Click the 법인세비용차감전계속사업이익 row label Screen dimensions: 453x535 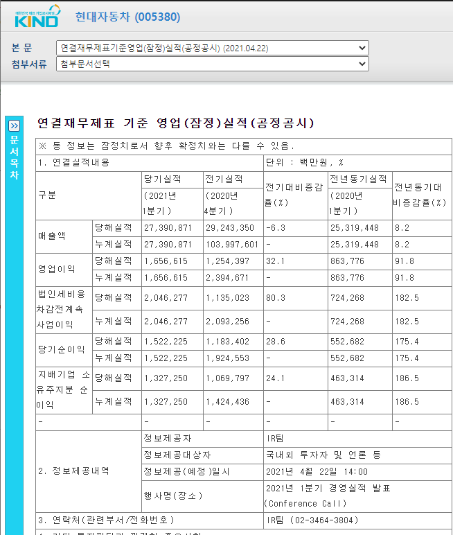64,310
